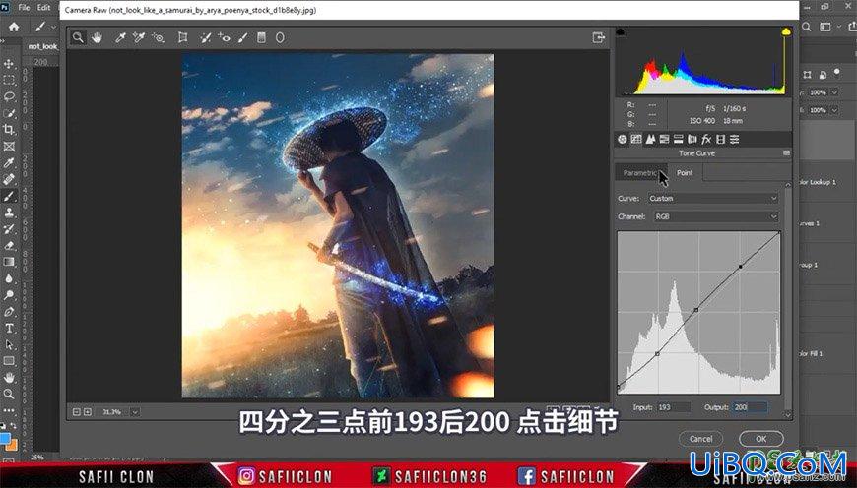Select Photoshop Lasso tool
The height and width of the screenshot is (488, 857).
[x=9, y=96]
